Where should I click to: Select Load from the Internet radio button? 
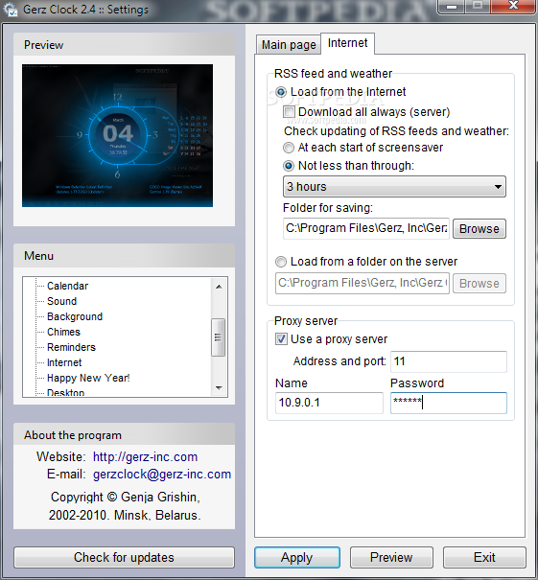tap(281, 92)
